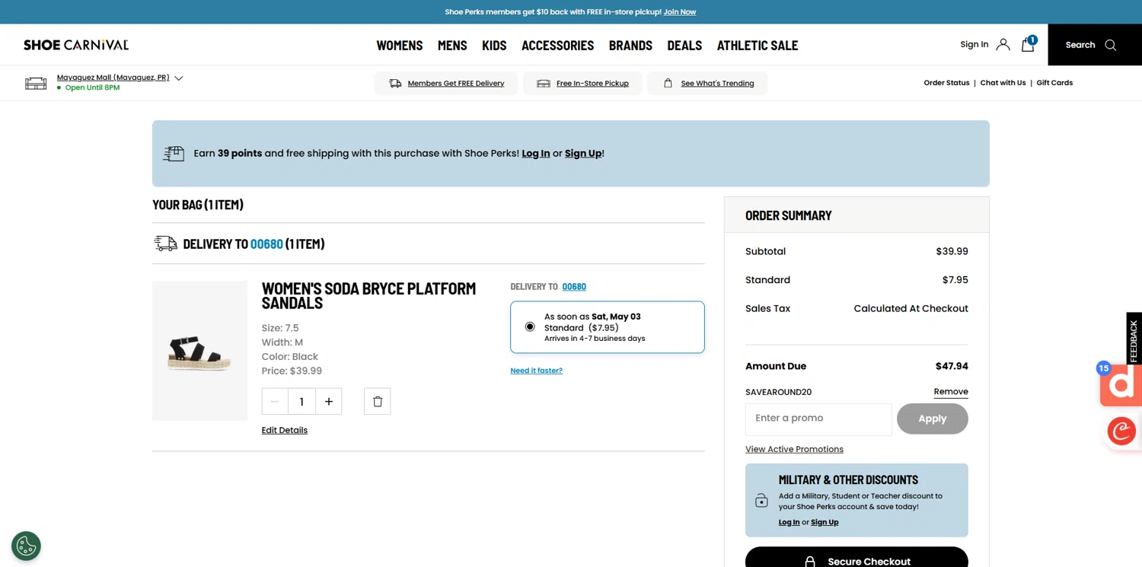Open the WOMENS menu
The height and width of the screenshot is (567, 1142).
pos(400,45)
